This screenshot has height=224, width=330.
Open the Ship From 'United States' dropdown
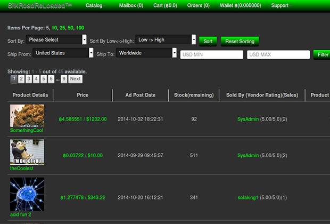pos(63,53)
